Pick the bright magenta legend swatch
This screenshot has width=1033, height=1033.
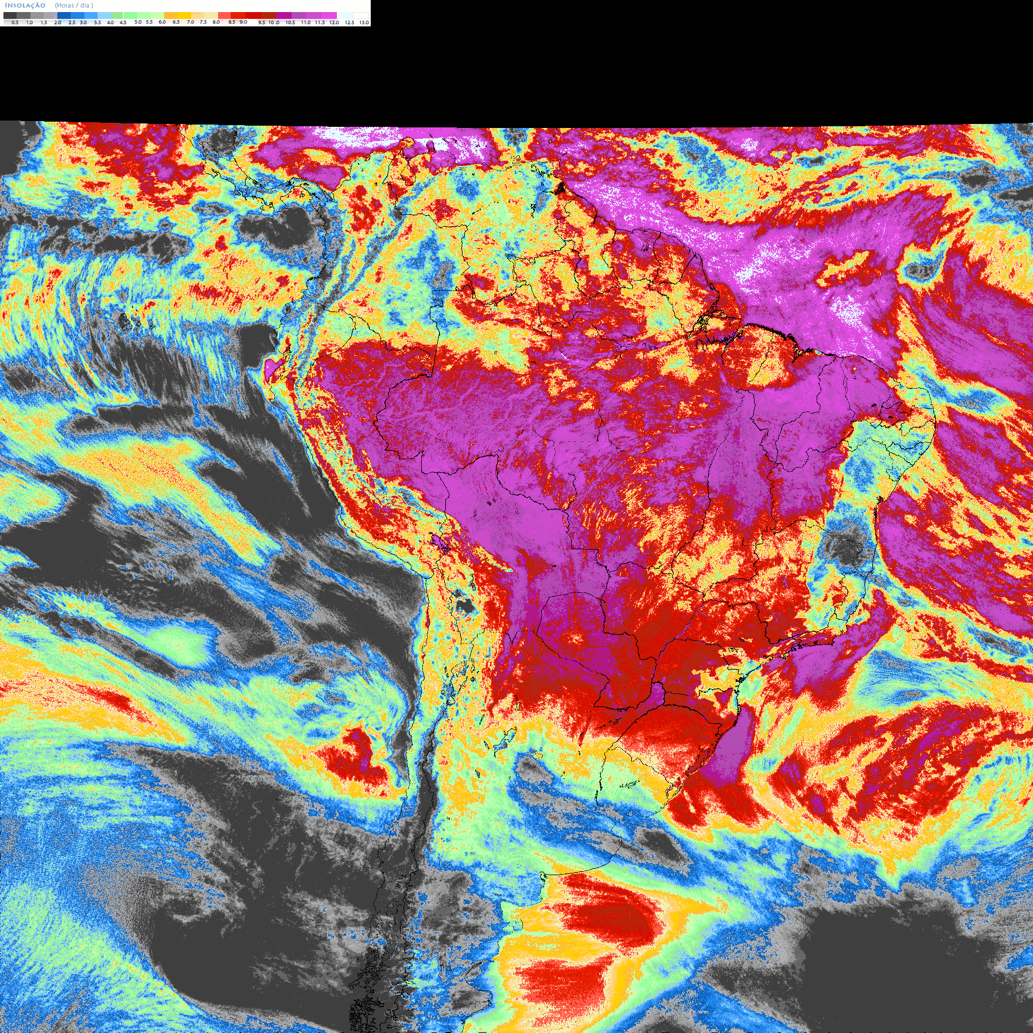[x=329, y=15]
